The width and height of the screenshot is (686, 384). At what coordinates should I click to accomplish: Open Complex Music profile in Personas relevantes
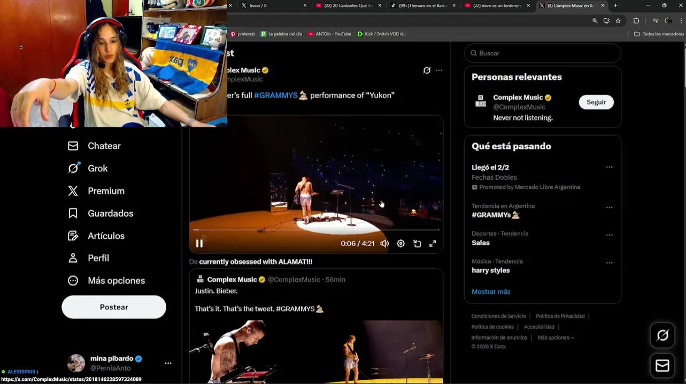[518, 98]
